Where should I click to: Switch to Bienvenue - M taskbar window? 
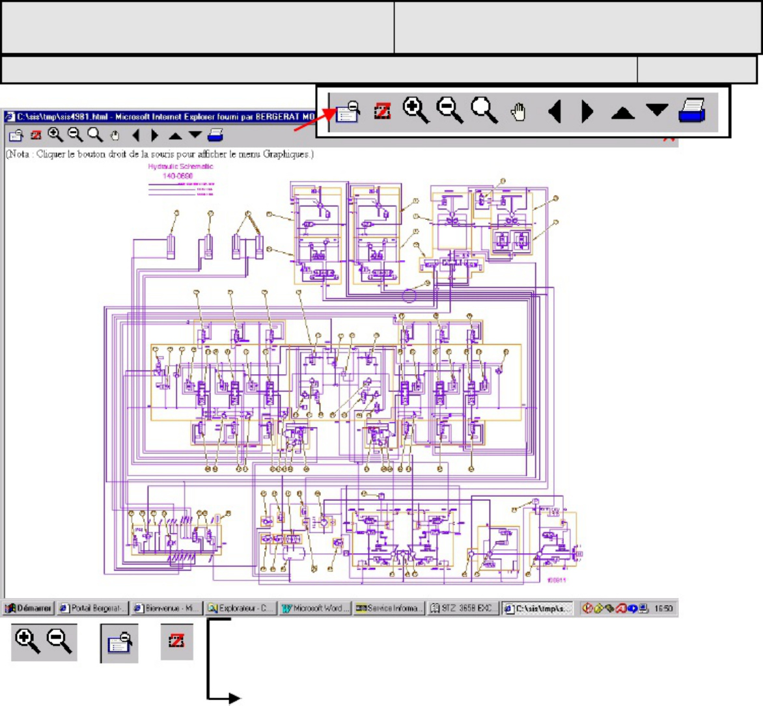click(165, 608)
